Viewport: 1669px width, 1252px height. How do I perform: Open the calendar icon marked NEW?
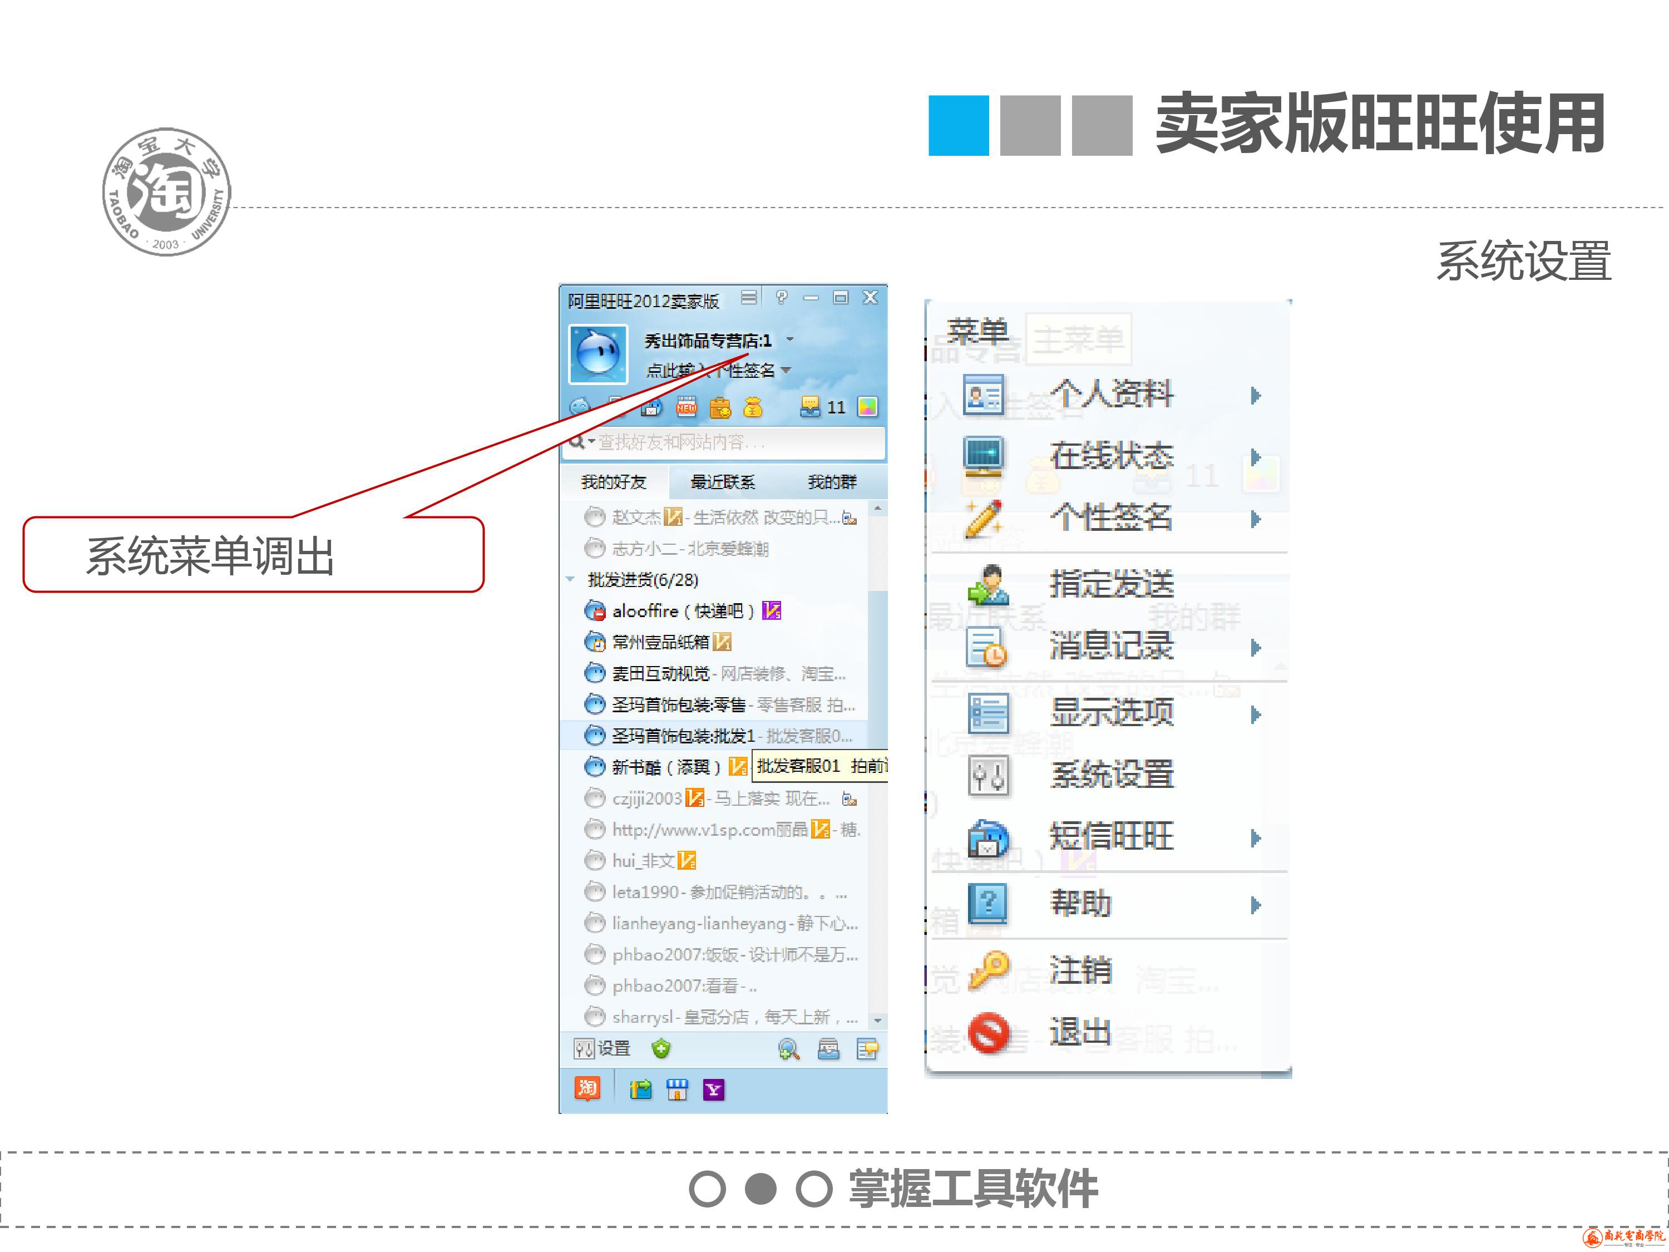click(x=686, y=407)
